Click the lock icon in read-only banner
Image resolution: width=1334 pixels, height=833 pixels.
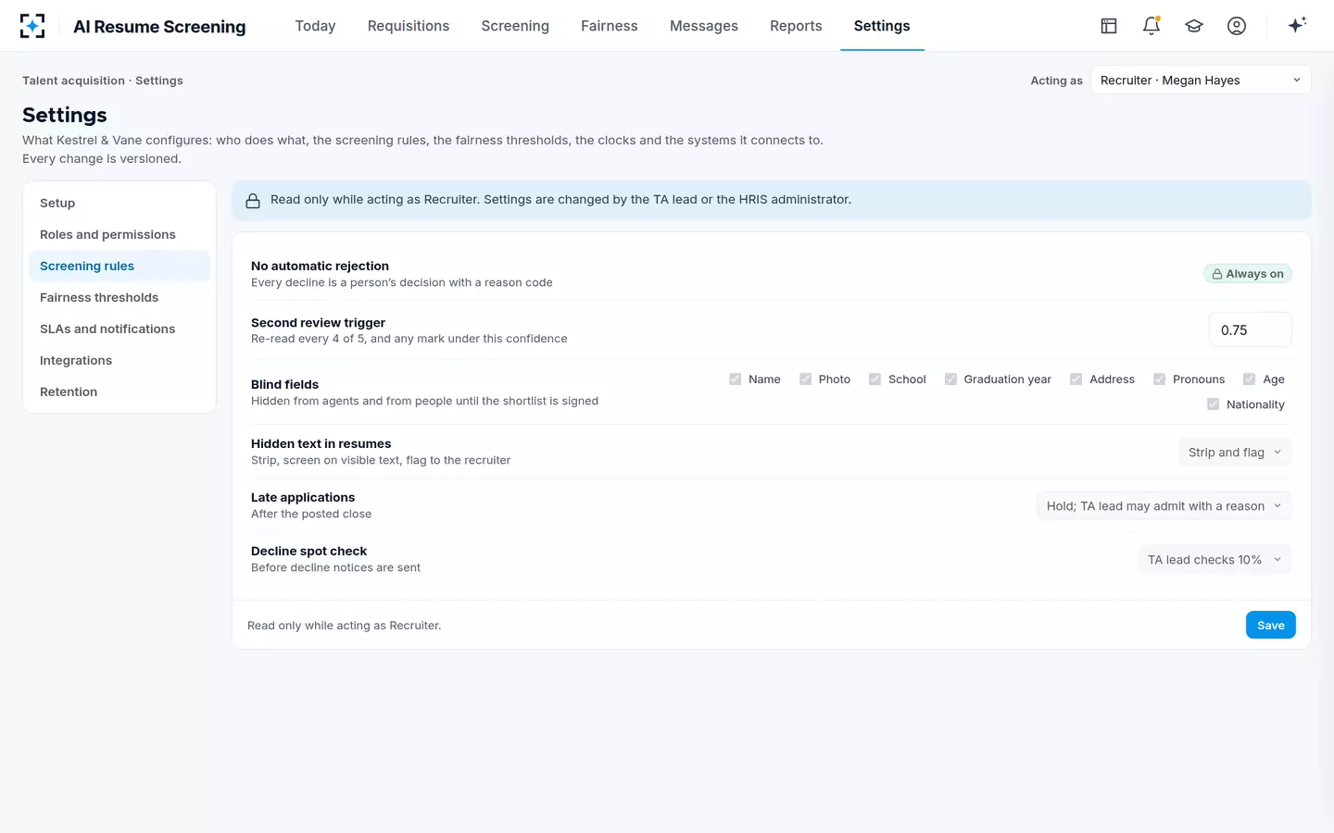click(252, 200)
